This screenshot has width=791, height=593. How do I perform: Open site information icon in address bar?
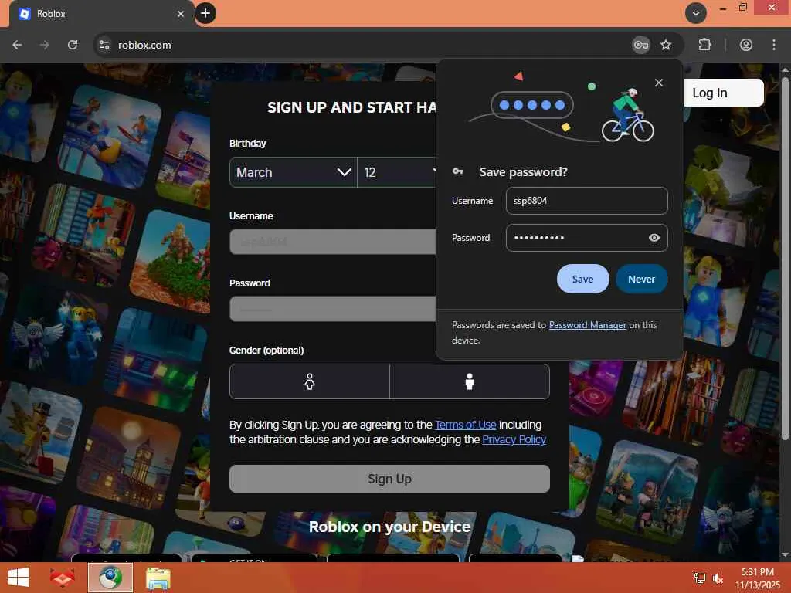(x=104, y=45)
